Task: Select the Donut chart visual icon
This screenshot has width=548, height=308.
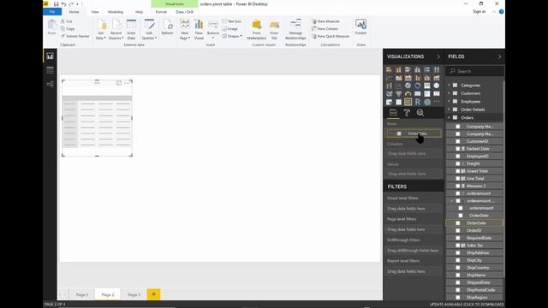Action: (x=417, y=86)
